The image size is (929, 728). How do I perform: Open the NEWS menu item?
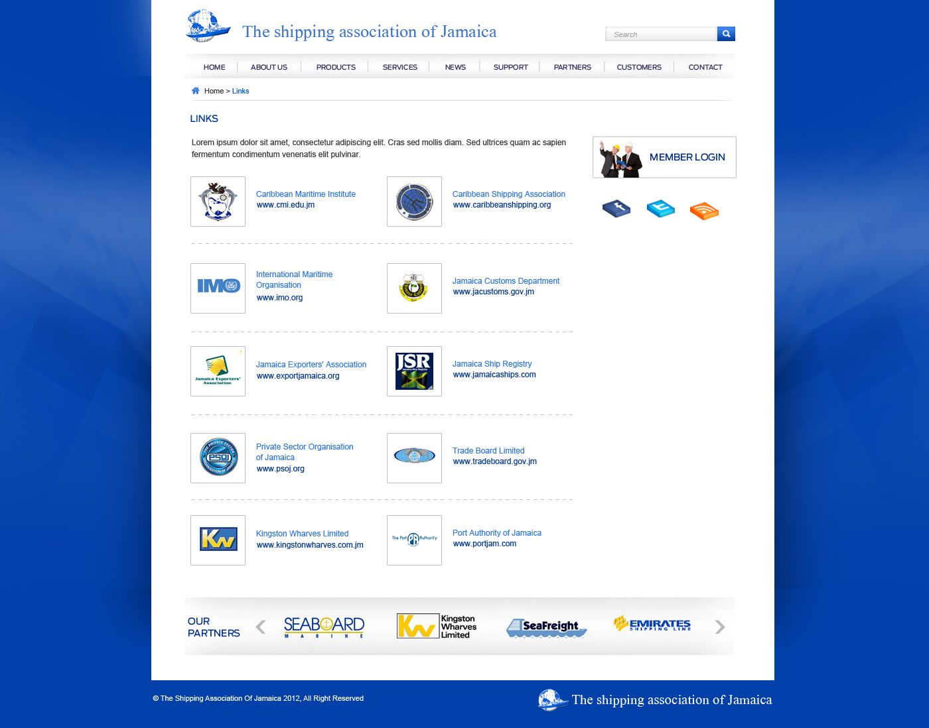coord(455,67)
